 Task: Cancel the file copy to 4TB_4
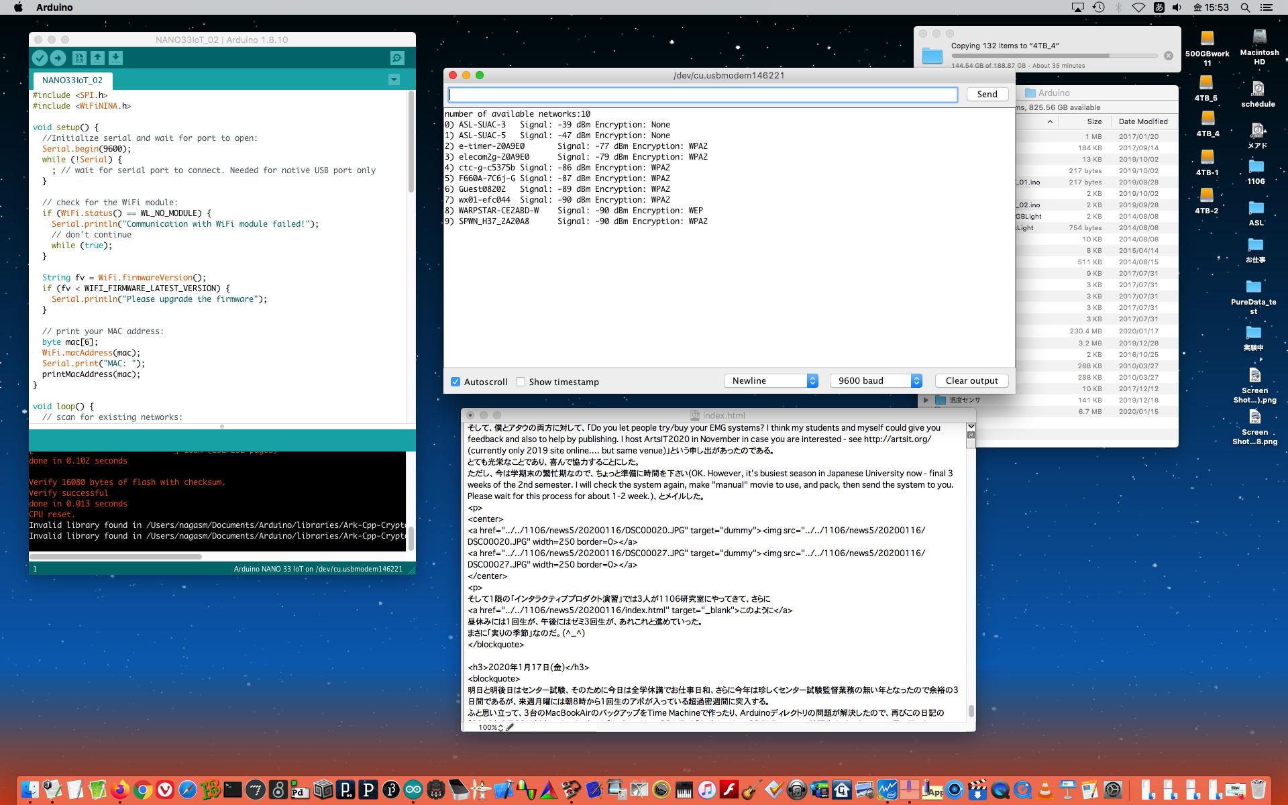[x=1168, y=56]
